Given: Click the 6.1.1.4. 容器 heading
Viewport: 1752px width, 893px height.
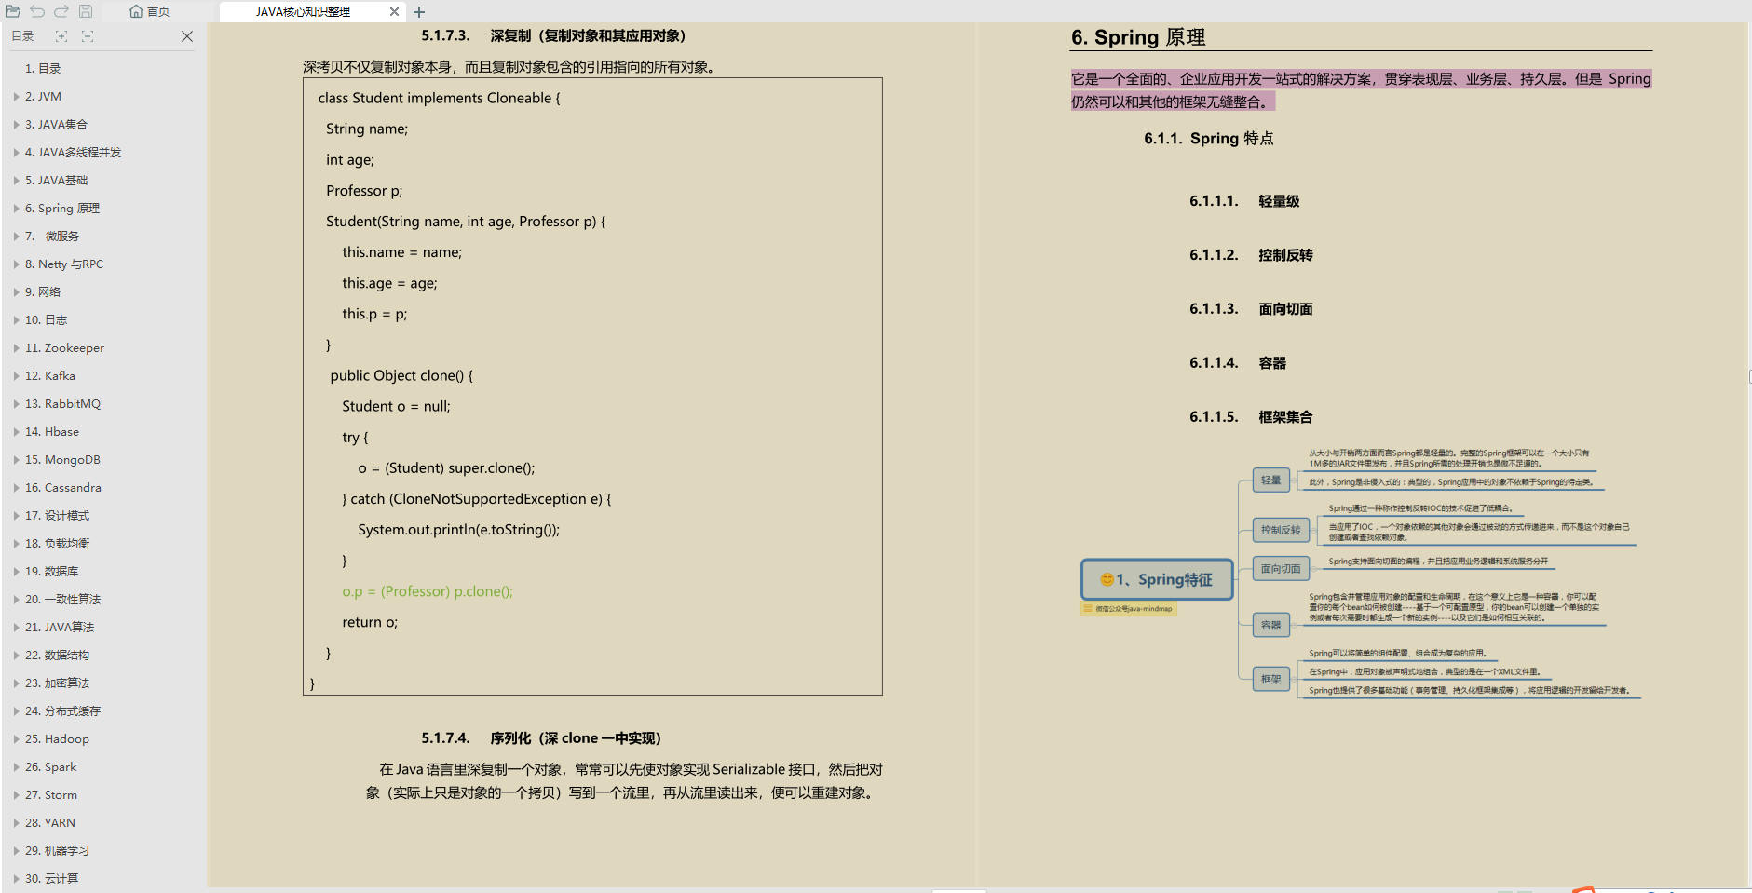Looking at the screenshot, I should [1238, 363].
